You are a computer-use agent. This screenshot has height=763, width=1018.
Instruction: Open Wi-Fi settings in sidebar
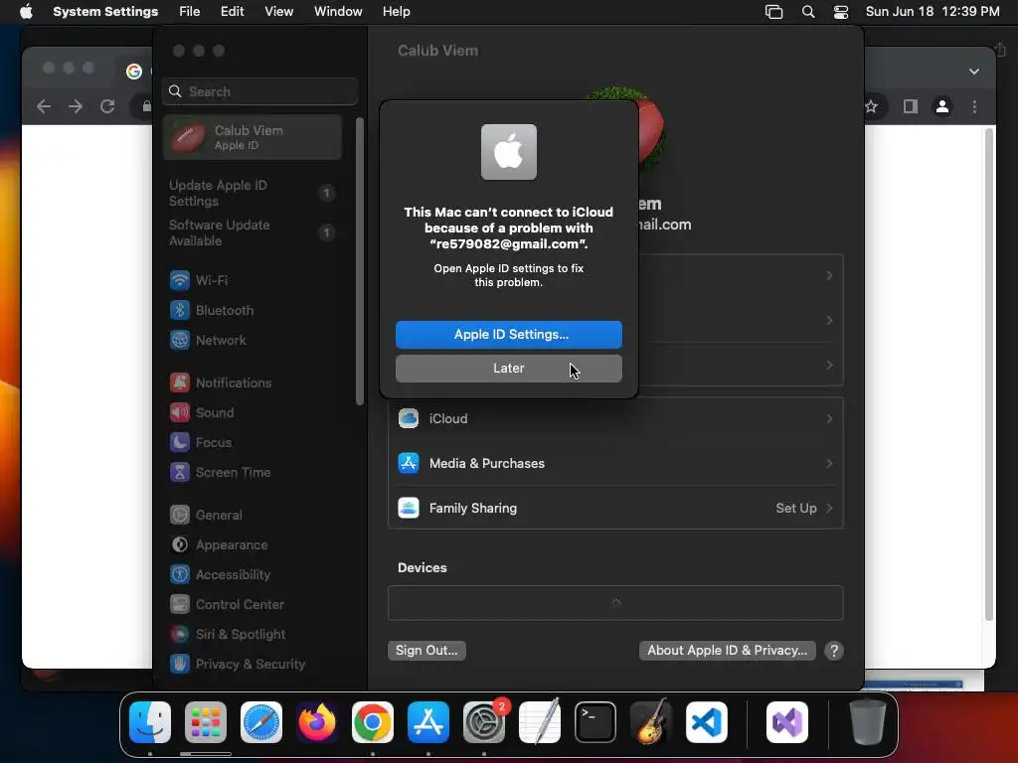pyautogui.click(x=199, y=280)
